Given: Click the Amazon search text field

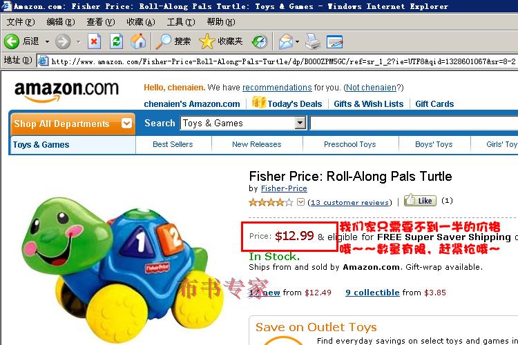Looking at the screenshot, I should pos(414,123).
